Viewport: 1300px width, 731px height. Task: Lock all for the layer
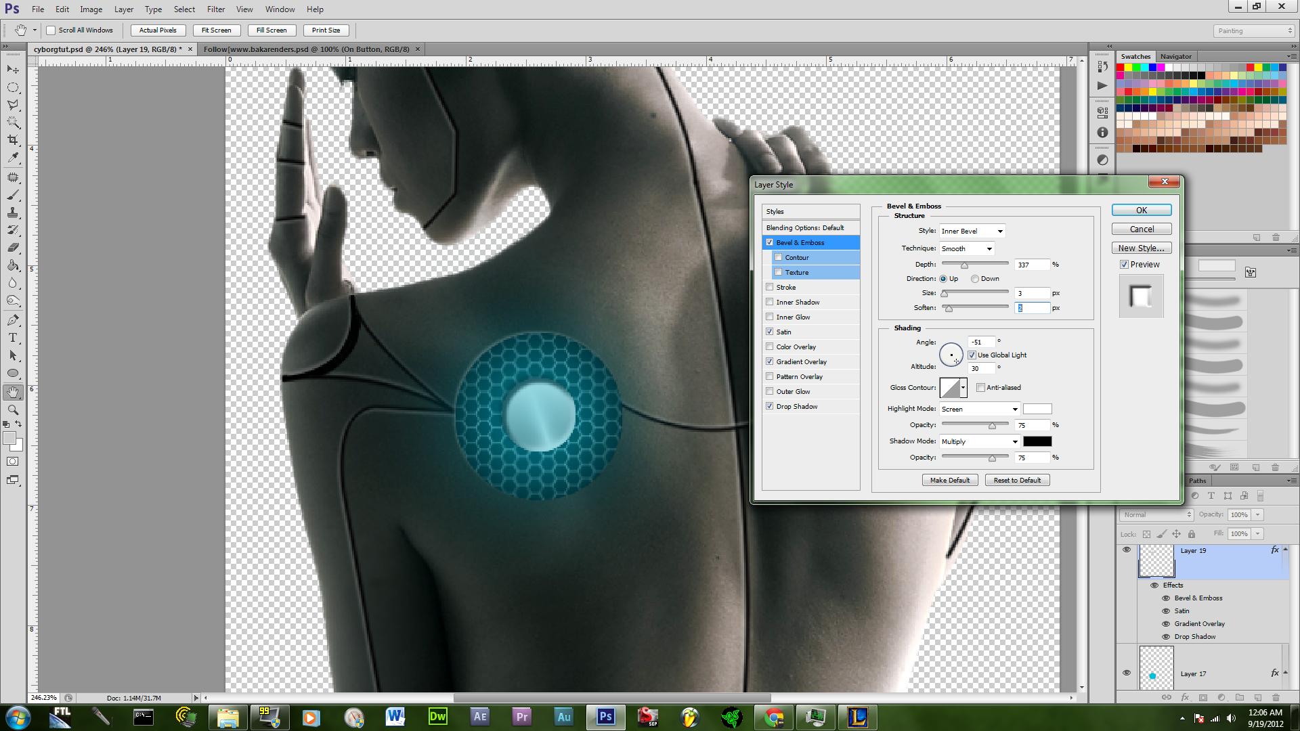tap(1190, 534)
